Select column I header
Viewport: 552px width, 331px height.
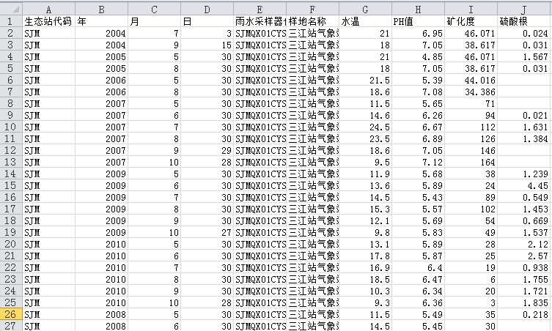(471, 10)
